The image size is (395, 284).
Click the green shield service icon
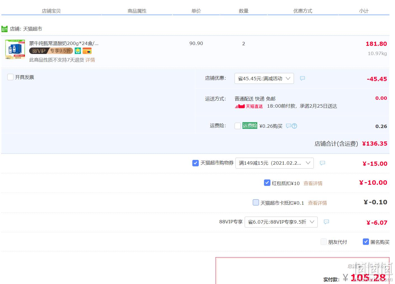pyautogui.click(x=78, y=51)
